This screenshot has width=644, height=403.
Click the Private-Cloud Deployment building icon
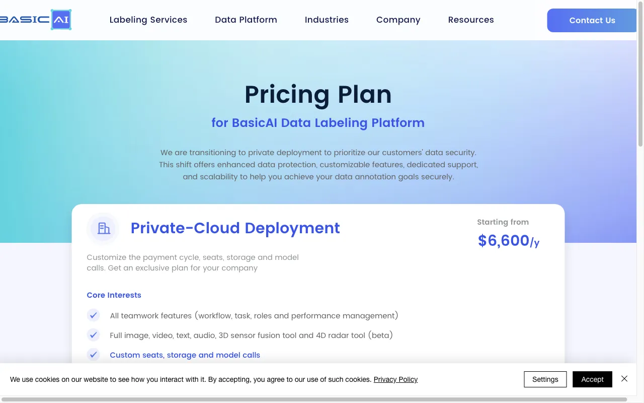103,228
